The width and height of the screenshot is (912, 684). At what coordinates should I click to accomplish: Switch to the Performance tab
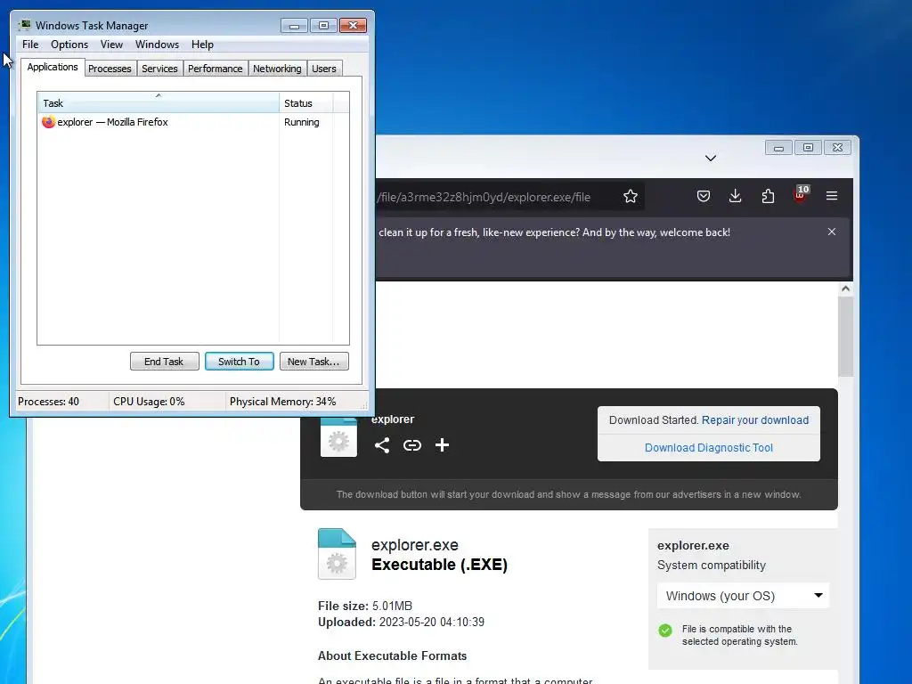215,69
